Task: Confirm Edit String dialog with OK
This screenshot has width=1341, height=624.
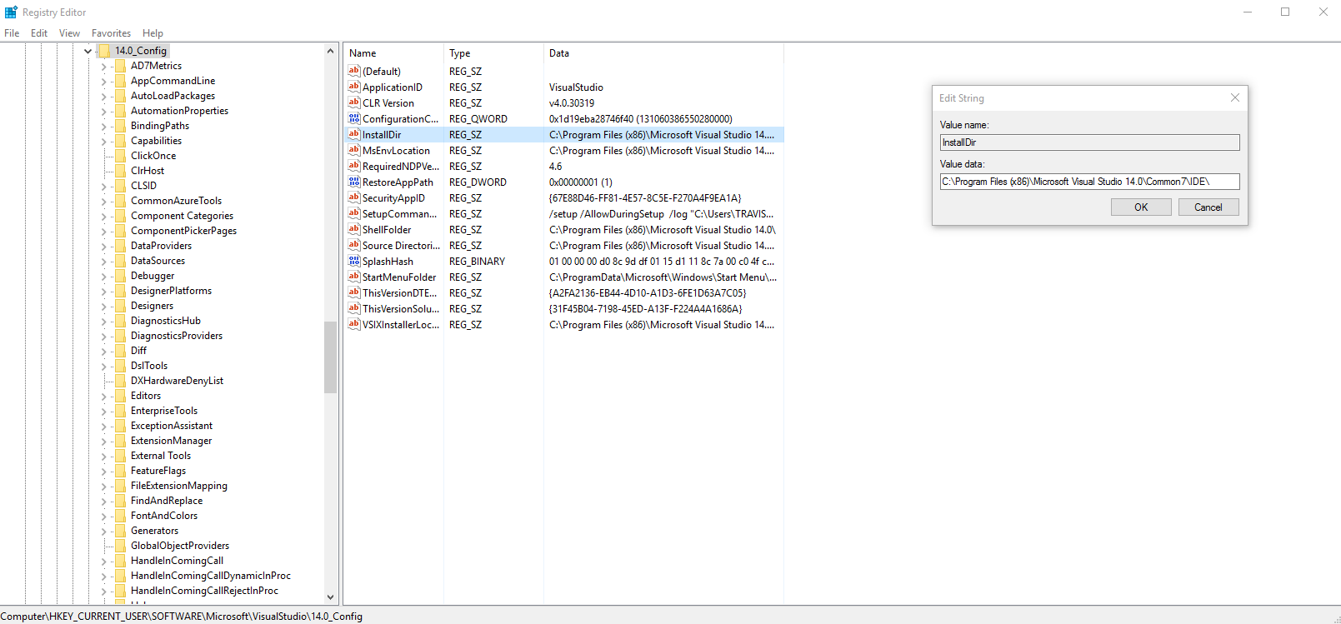Action: [1141, 207]
